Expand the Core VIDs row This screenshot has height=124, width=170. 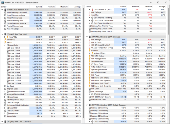pos(5,37)
